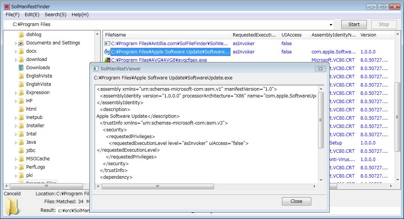Click the manifest viewer horizontal scrollbar thumb
The height and width of the screenshot is (219, 404).
point(158,186)
